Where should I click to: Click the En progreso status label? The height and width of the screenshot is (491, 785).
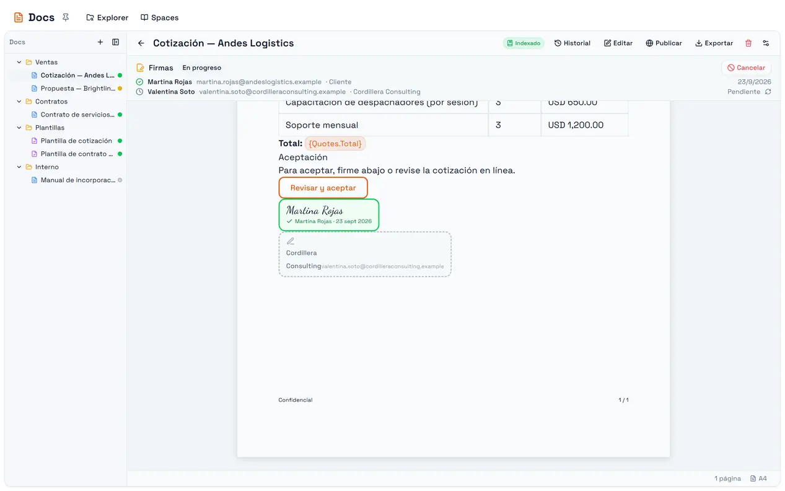point(201,68)
